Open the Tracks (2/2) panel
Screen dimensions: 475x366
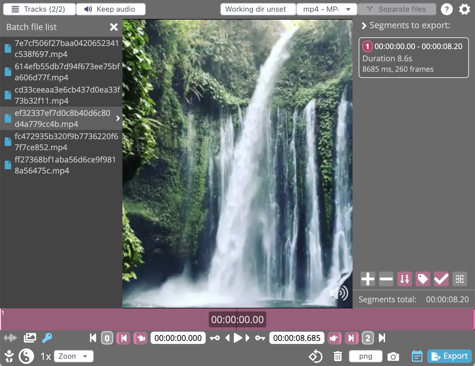(39, 9)
